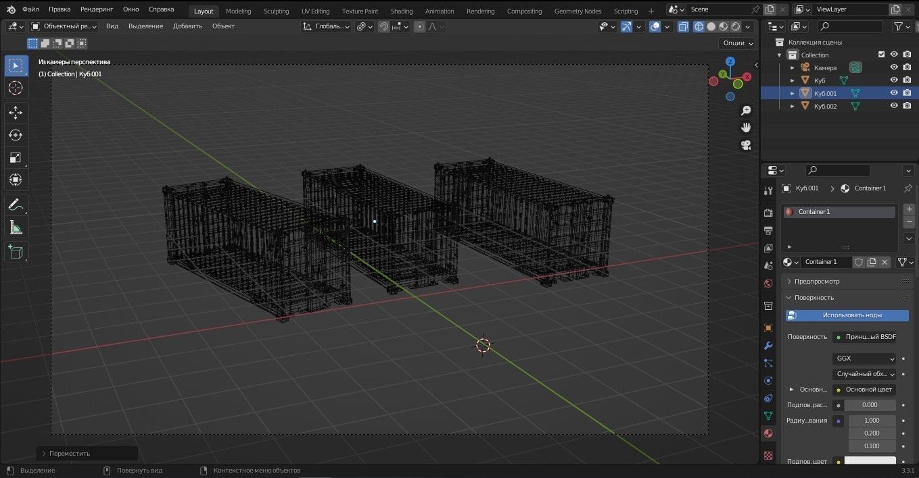Open the Файл menu
The image size is (919, 478).
(x=30, y=9)
